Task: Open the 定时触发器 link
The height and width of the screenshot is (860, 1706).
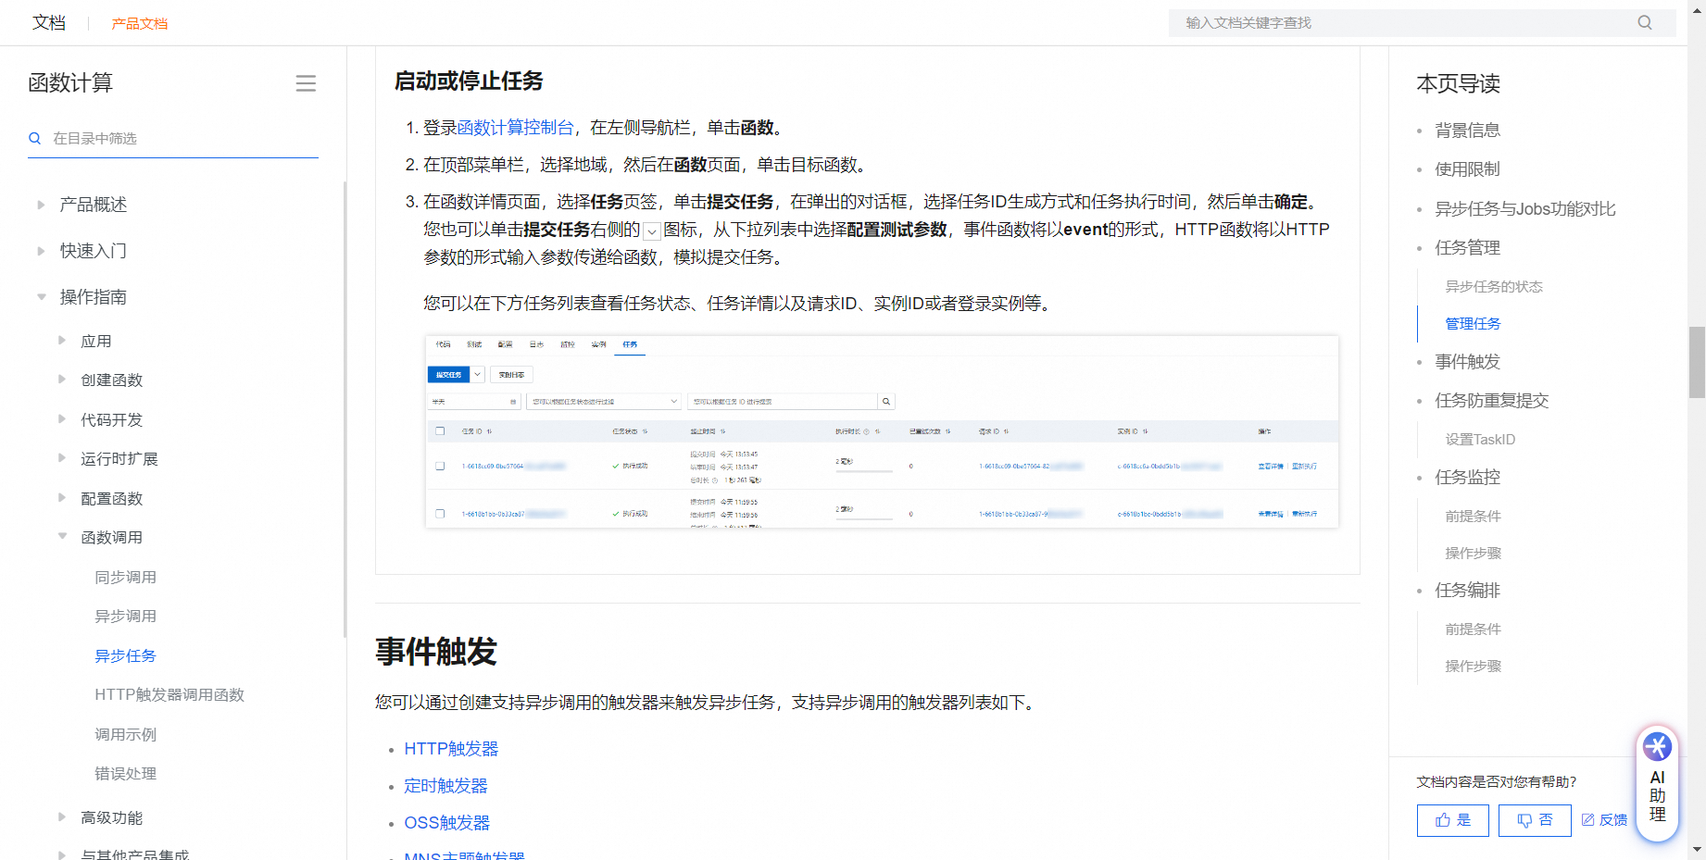Action: pyautogui.click(x=445, y=786)
